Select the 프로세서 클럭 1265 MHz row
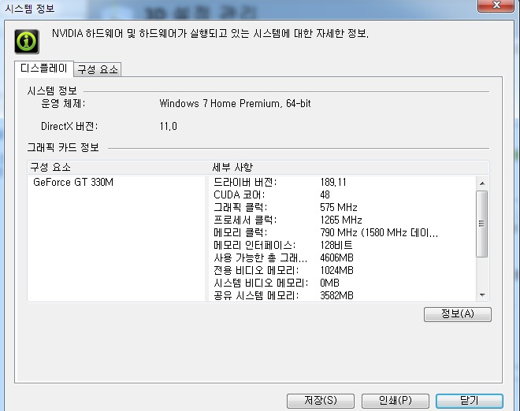Image resolution: width=520 pixels, height=411 pixels. pyautogui.click(x=343, y=220)
